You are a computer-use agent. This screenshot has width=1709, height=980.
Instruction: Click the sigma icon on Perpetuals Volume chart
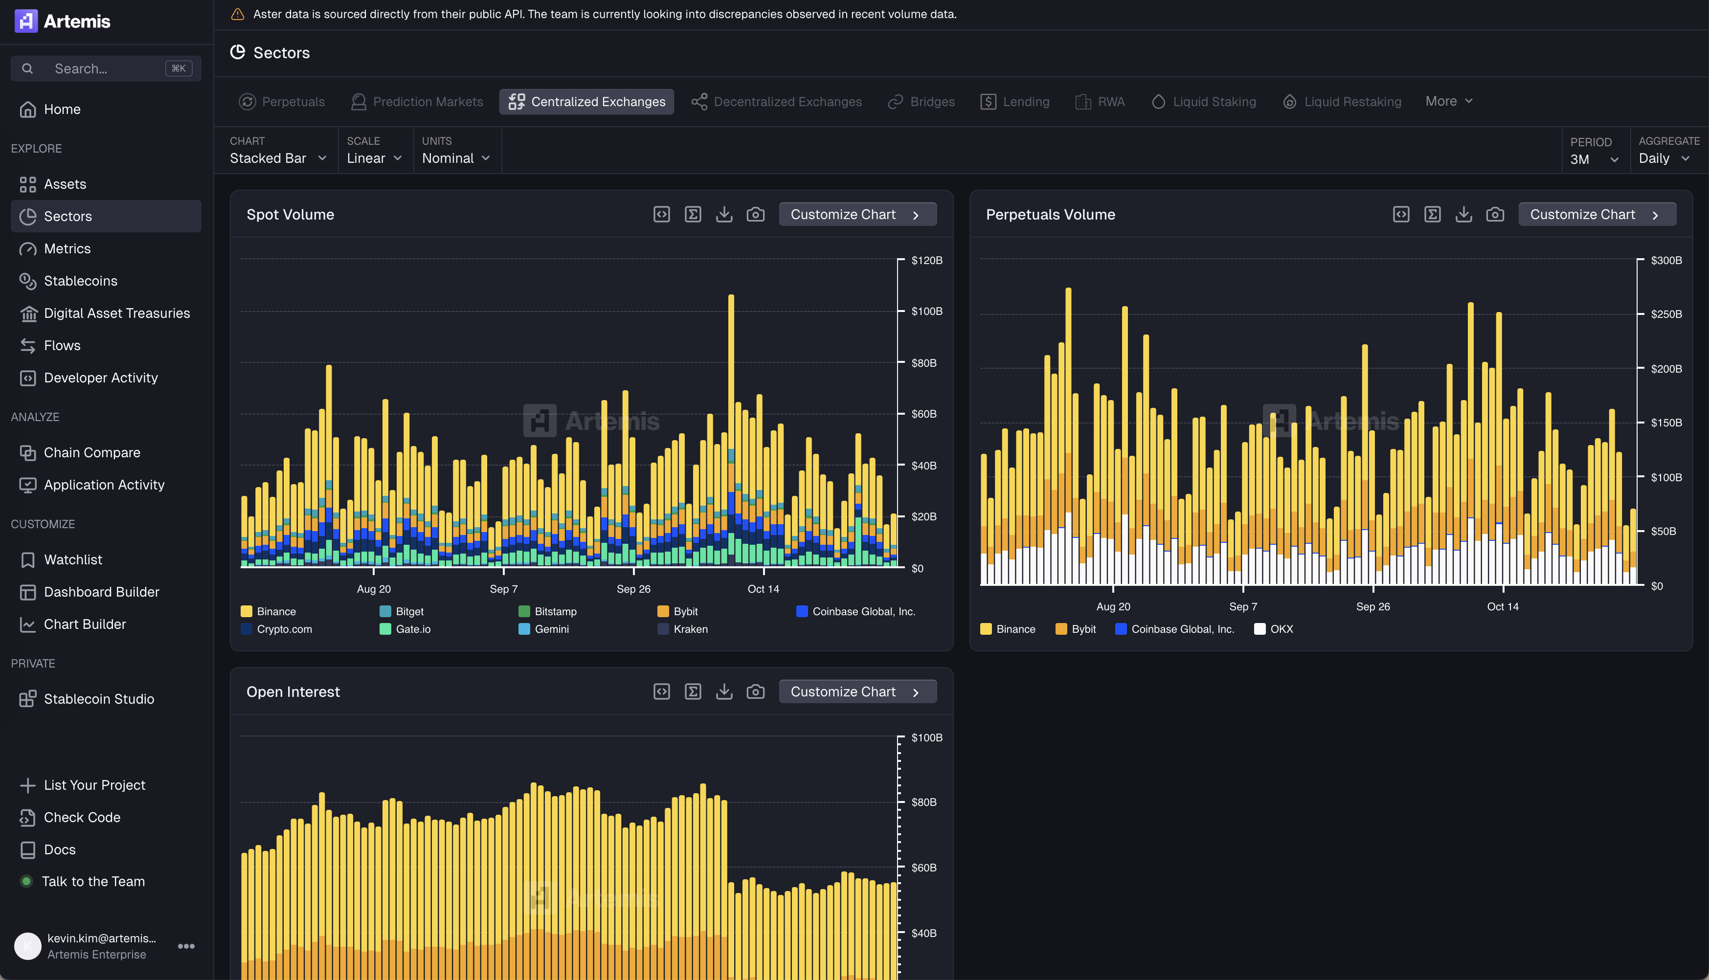tap(1432, 214)
